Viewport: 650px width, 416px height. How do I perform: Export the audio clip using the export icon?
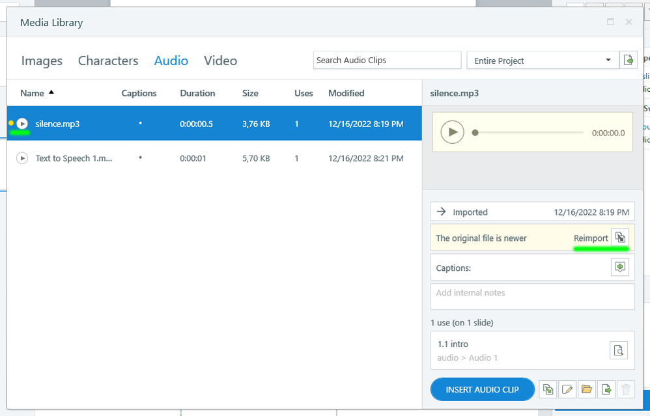click(x=606, y=389)
